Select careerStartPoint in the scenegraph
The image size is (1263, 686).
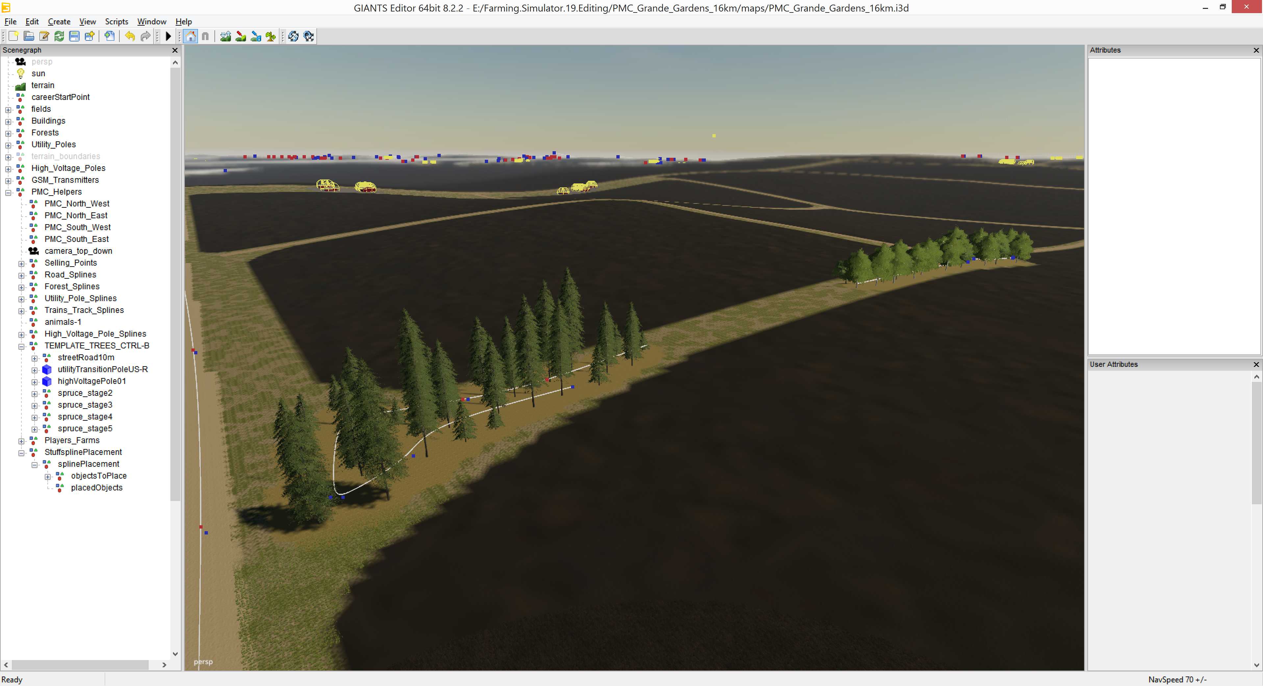coord(60,97)
